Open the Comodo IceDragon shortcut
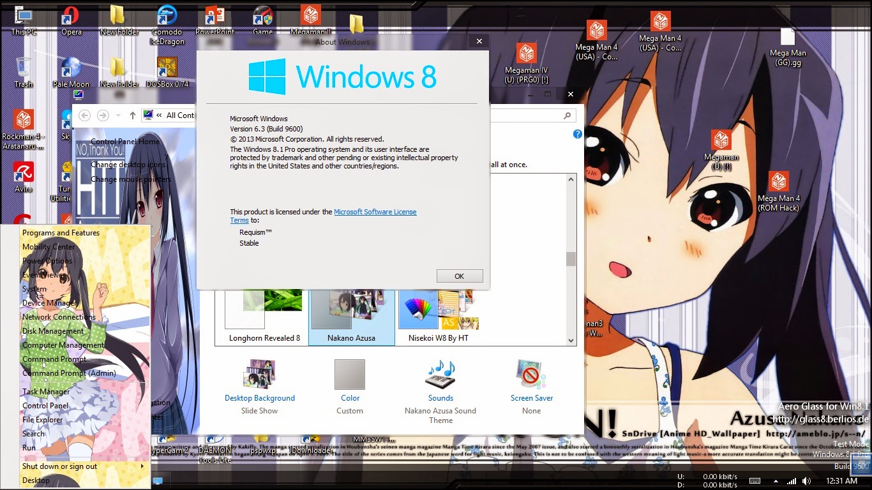The height and width of the screenshot is (490, 872). 167,26
